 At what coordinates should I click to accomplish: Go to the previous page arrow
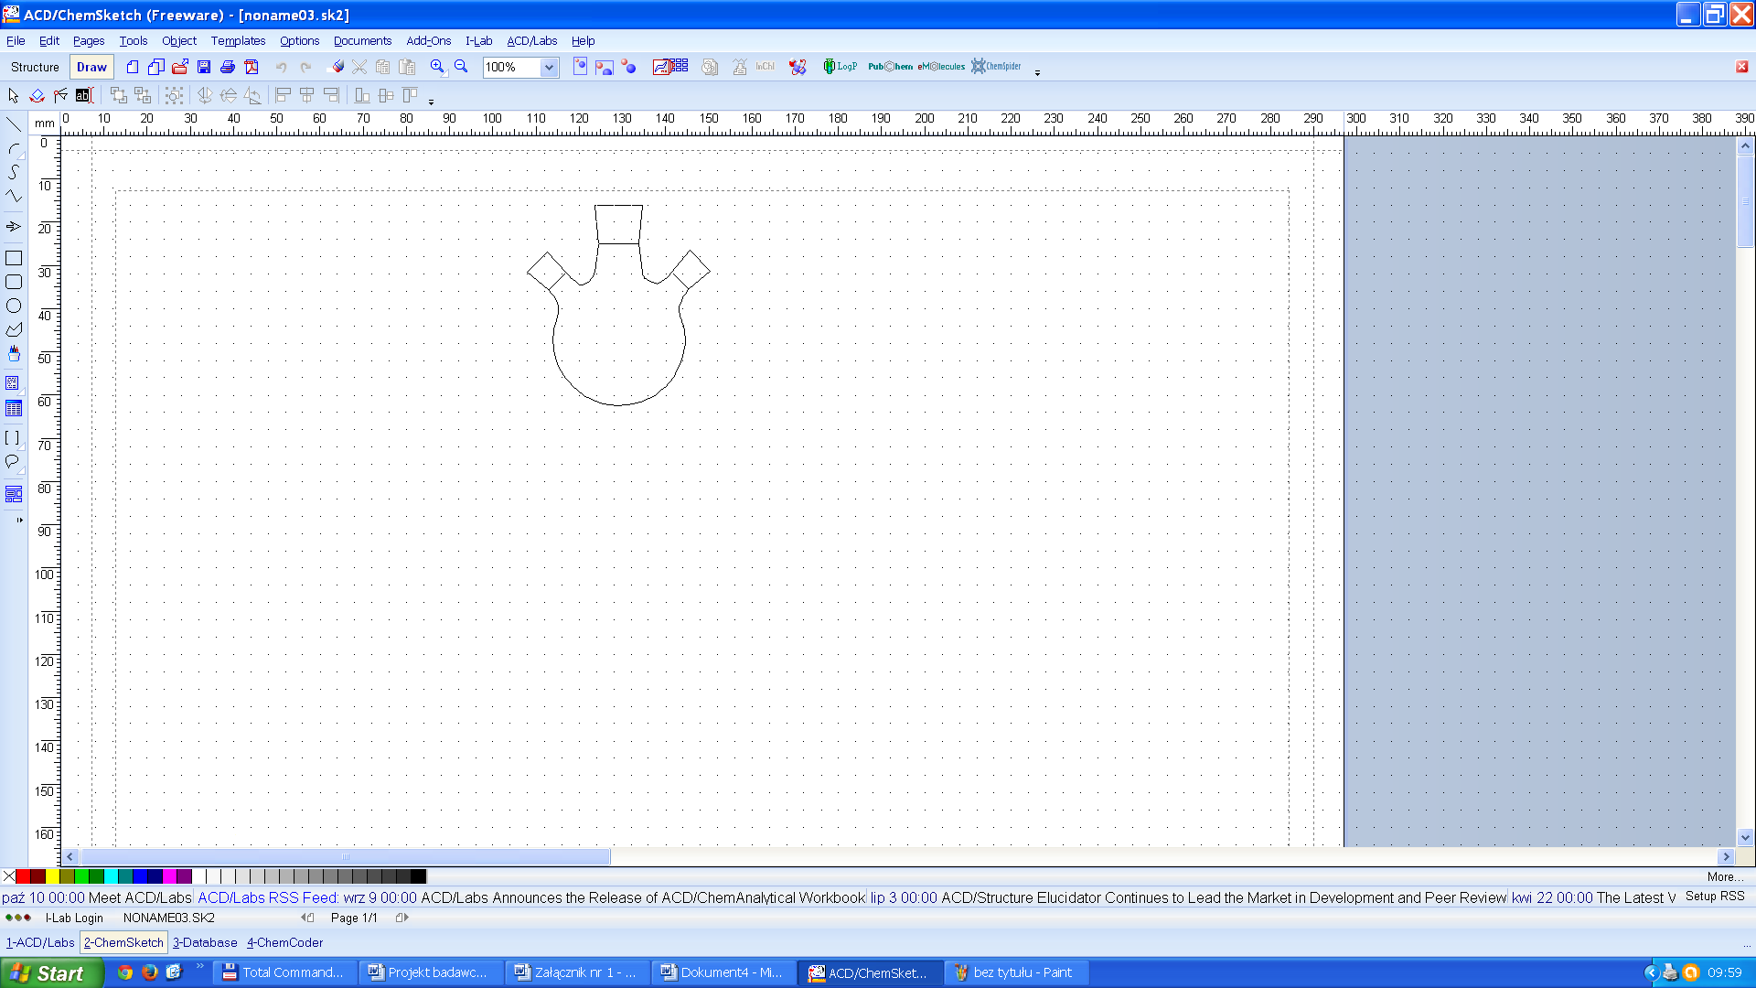307,918
